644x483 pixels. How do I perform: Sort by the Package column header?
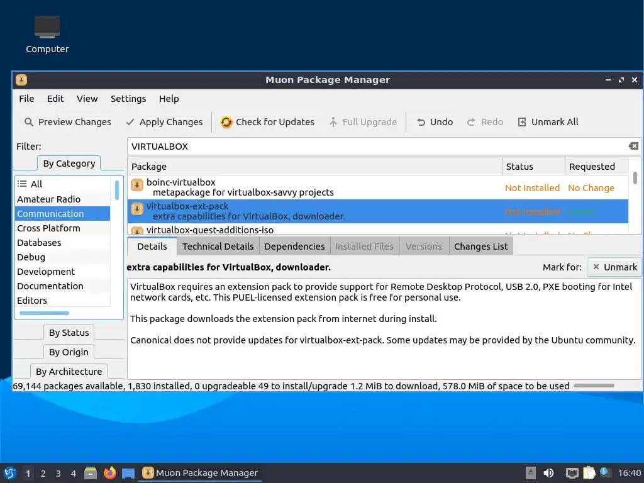tap(314, 166)
